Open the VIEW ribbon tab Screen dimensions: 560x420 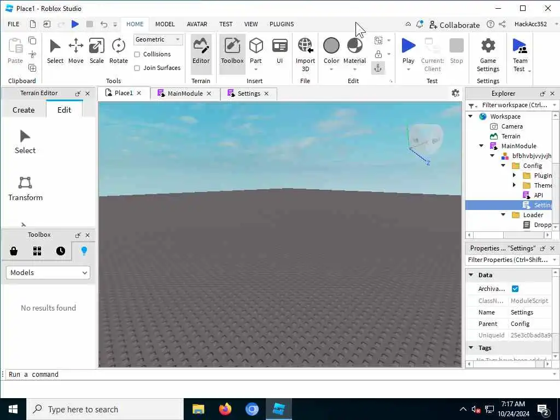(x=250, y=24)
